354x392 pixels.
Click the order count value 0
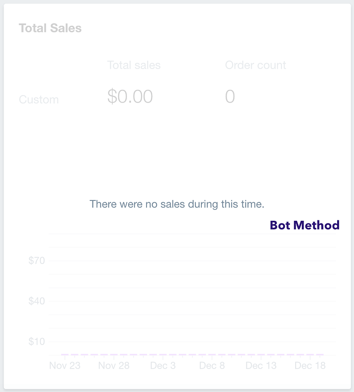click(x=230, y=96)
